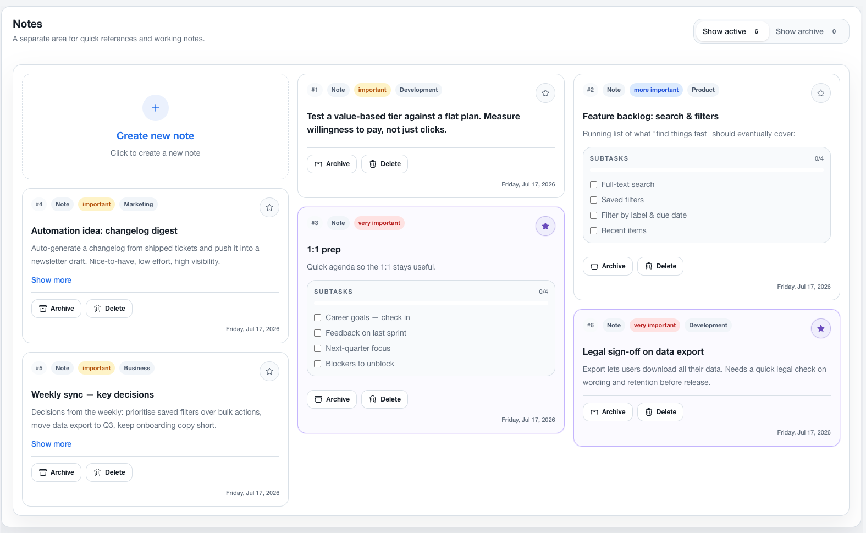This screenshot has width=866, height=533.
Task: Delete the Automation idea note
Action: point(109,309)
